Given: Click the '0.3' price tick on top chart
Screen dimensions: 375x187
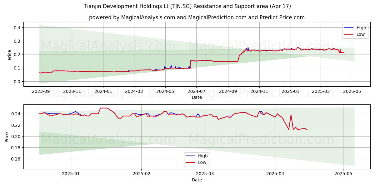Looking at the screenshot, I should (17, 41).
